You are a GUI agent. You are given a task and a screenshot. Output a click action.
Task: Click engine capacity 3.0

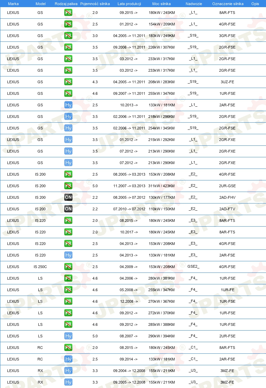tap(95, 36)
